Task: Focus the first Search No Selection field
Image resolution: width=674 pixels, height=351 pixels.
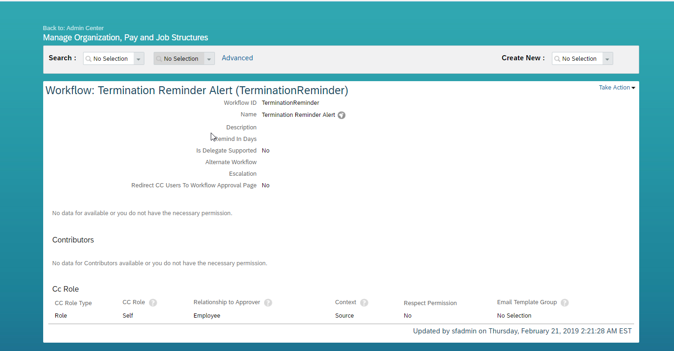Action: click(x=110, y=59)
